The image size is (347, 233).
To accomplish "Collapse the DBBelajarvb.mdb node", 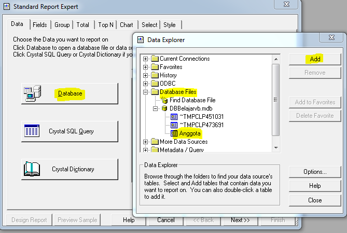I will (156, 108).
